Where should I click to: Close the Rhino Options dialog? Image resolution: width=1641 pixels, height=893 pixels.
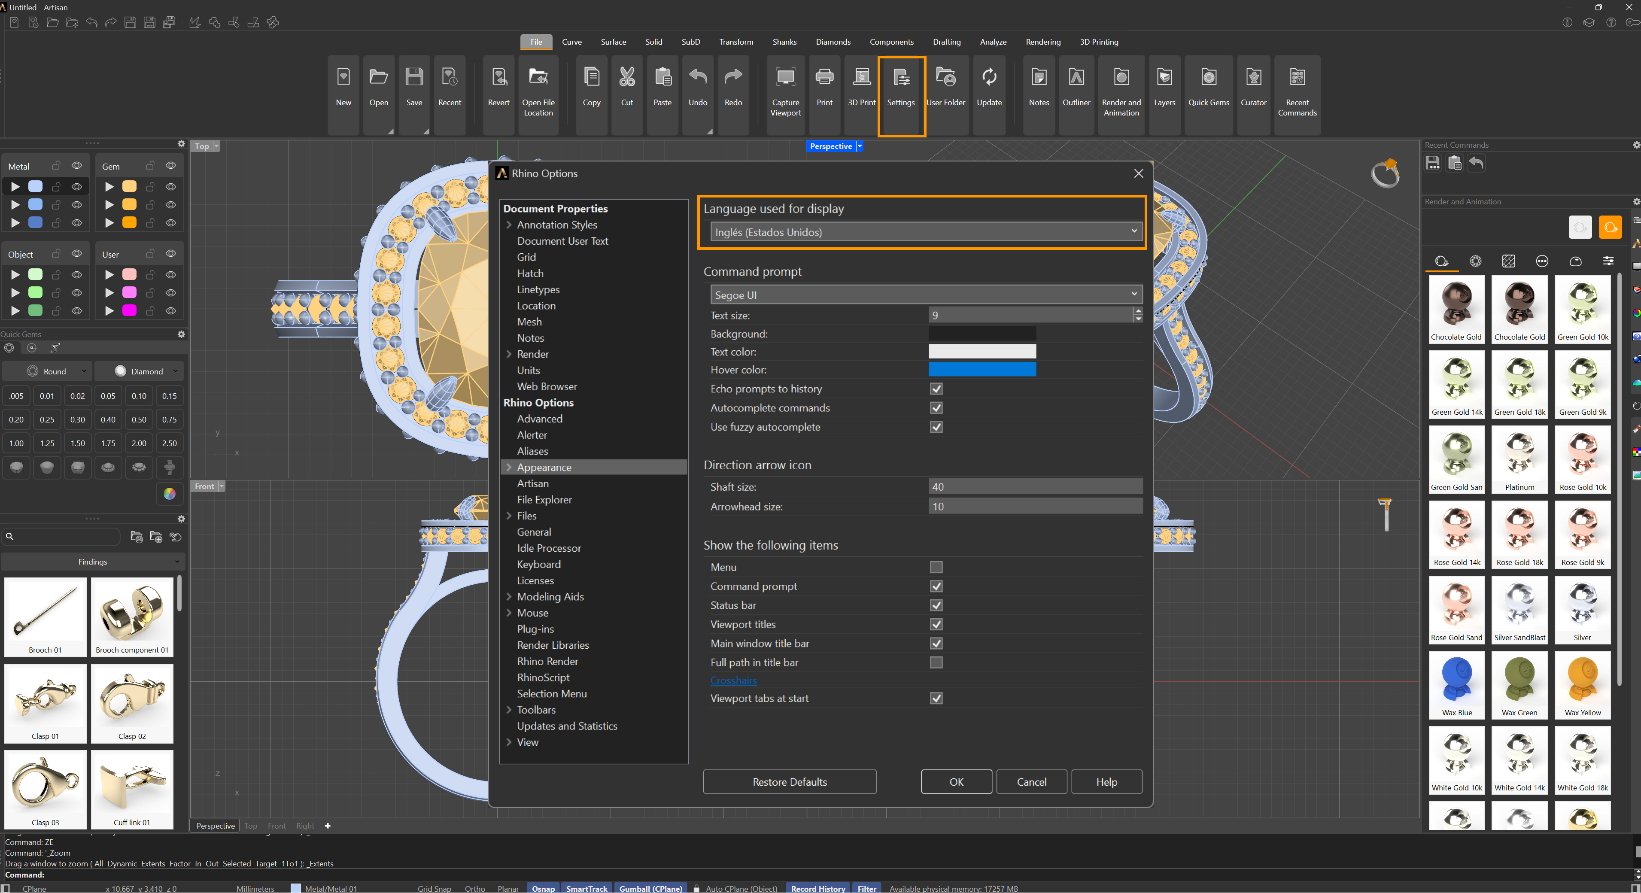click(1138, 173)
